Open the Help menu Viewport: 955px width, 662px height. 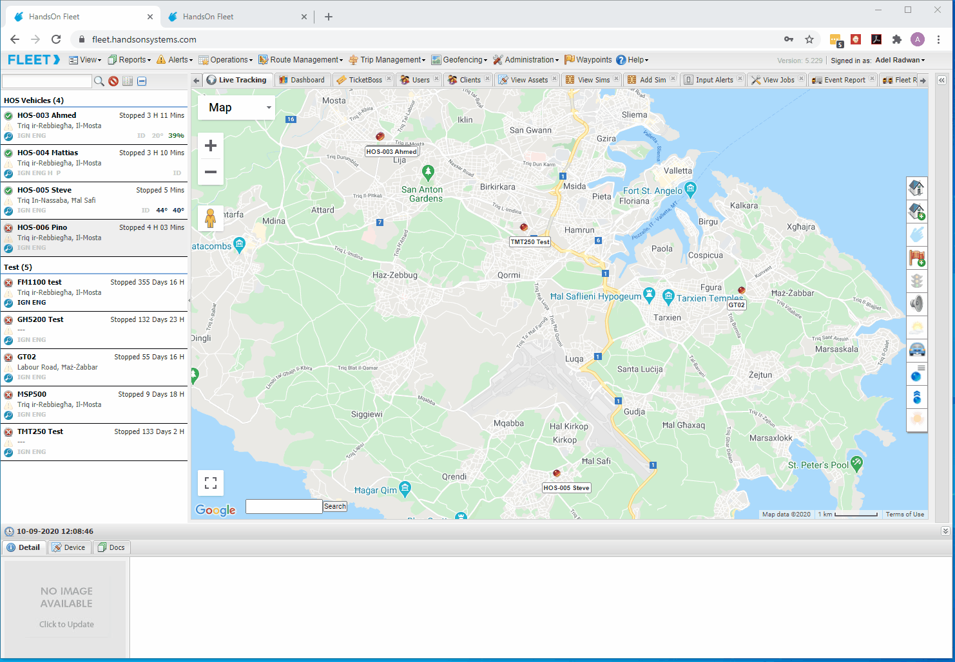click(x=632, y=60)
